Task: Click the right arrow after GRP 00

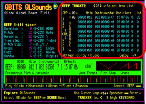Action: (x=77, y=13)
